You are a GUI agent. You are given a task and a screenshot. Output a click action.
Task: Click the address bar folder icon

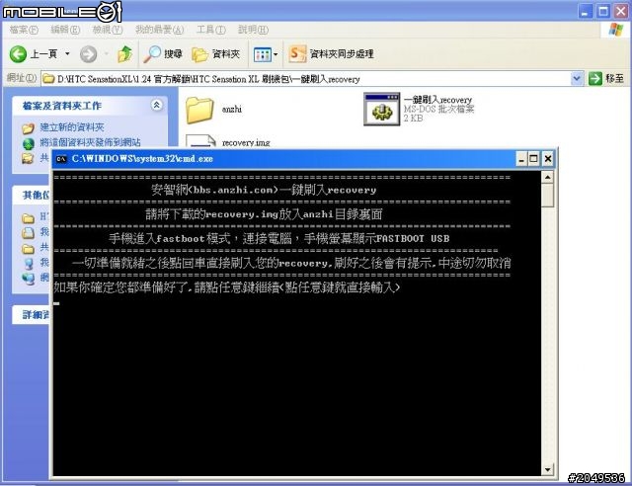[48, 79]
